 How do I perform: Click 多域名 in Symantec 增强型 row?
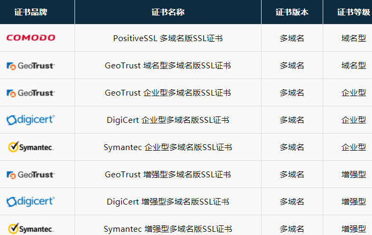pos(292,229)
